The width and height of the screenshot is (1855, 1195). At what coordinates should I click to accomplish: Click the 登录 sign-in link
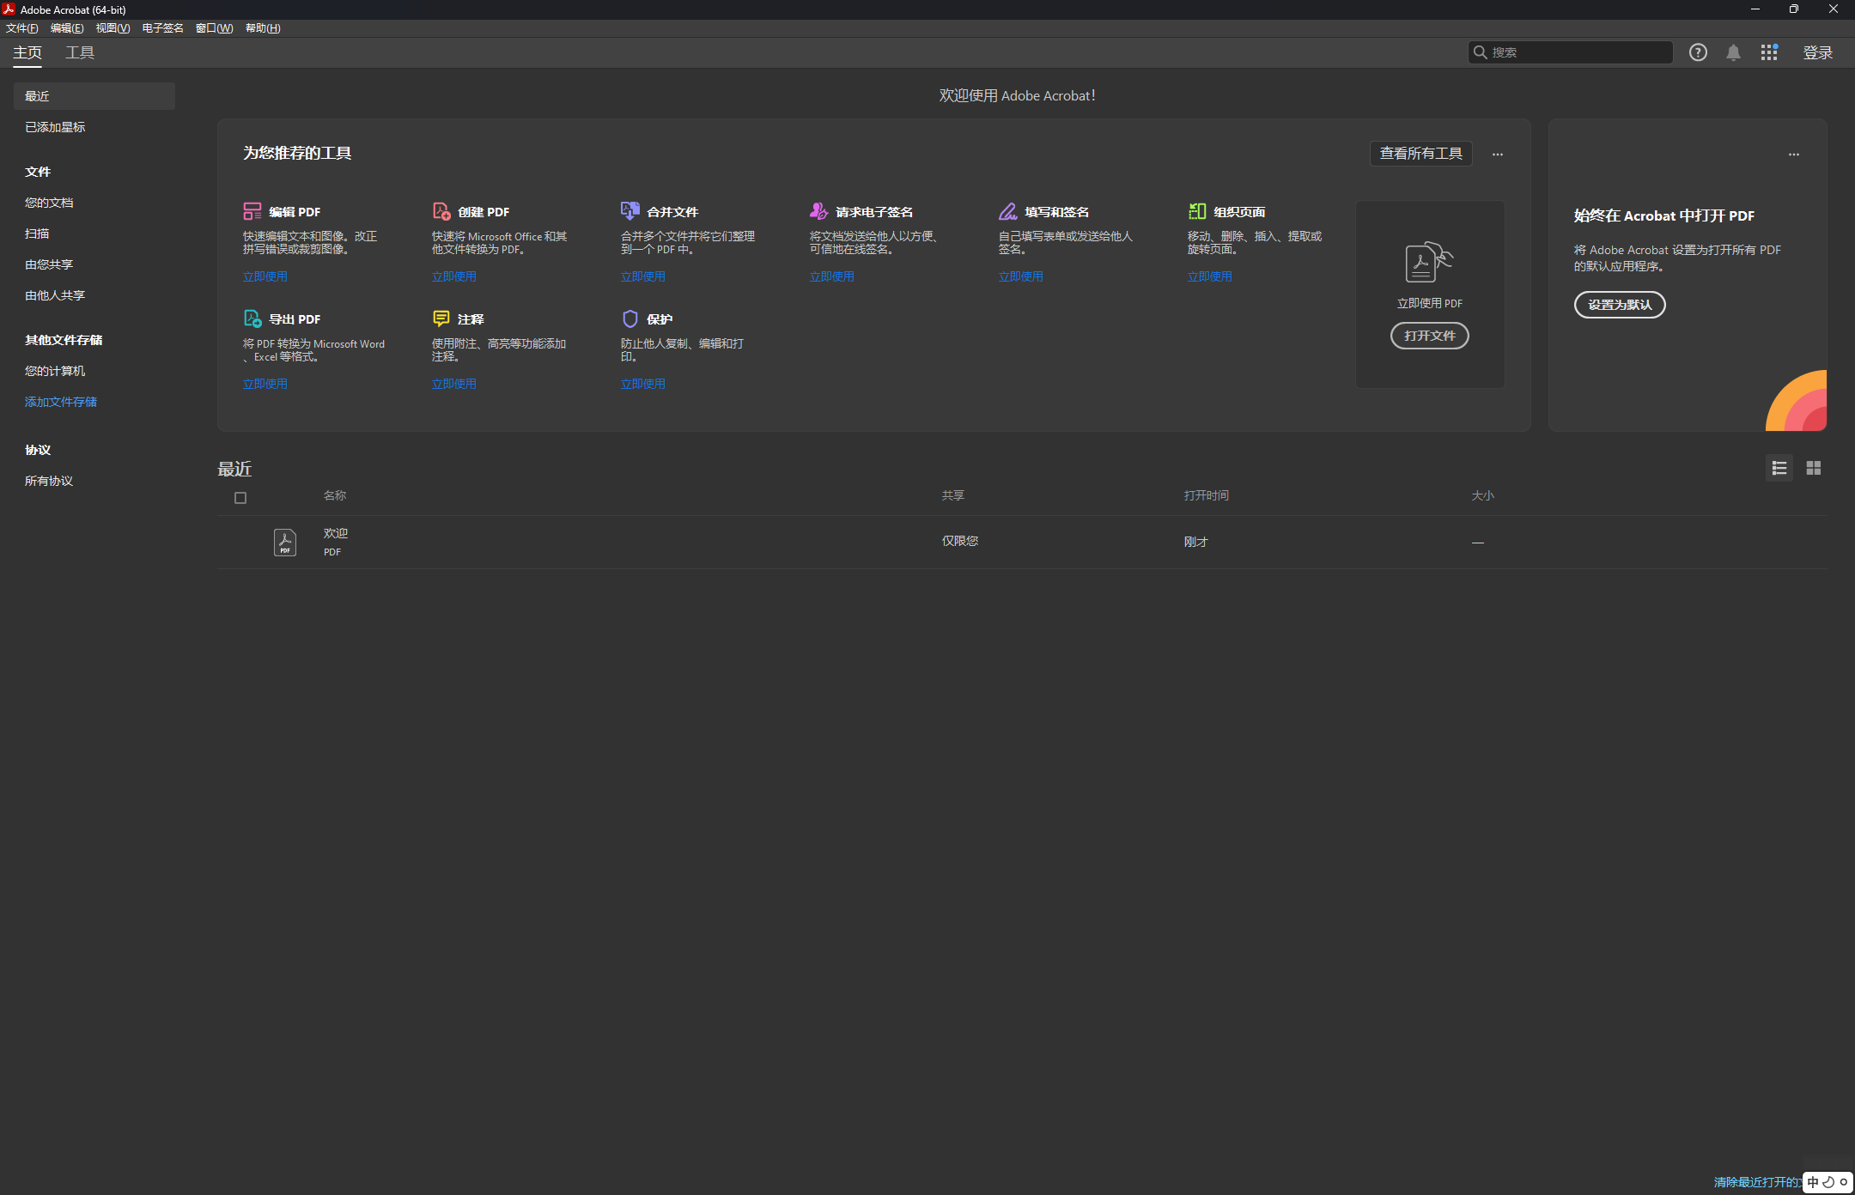pos(1817,52)
